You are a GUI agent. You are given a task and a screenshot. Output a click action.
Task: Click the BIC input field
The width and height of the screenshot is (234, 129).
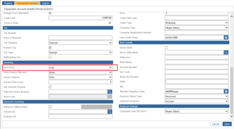point(197,87)
